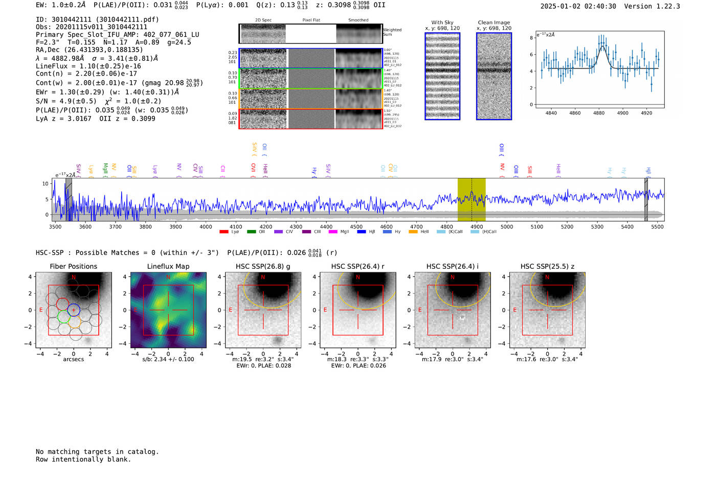The width and height of the screenshot is (716, 487).
Task: Click the blue fiber circle in Fiber Positions
Action: [74, 310]
